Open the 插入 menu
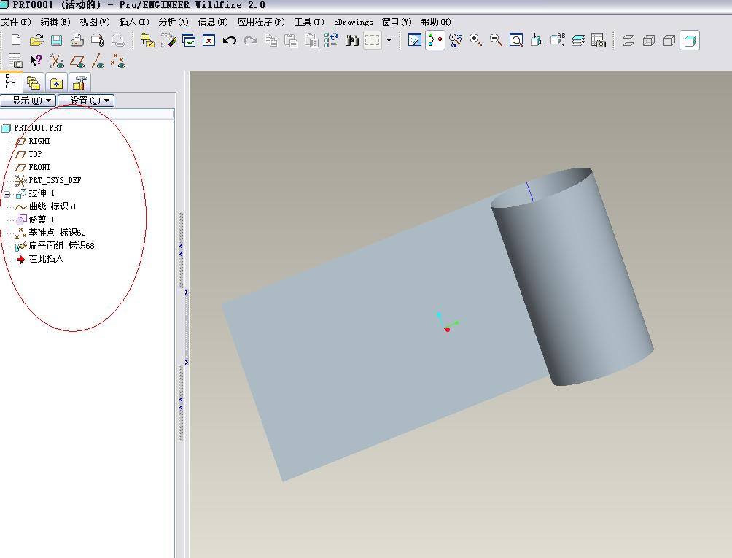732x558 pixels. 134,22
